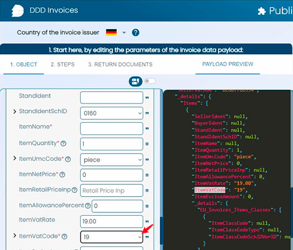Click the string type icon beside StandIdent
This screenshot has width=293, height=250.
(x=147, y=98)
